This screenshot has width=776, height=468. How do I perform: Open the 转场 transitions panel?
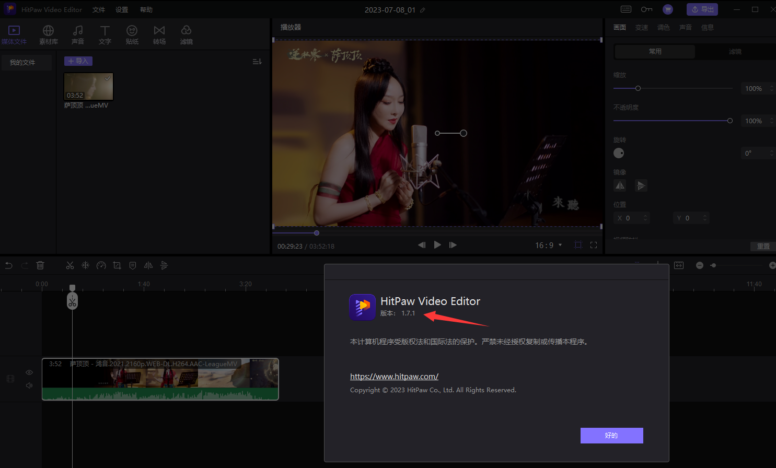tap(159, 35)
